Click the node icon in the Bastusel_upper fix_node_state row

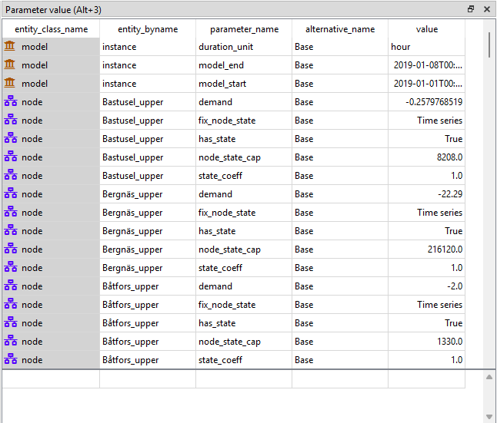(x=11, y=120)
